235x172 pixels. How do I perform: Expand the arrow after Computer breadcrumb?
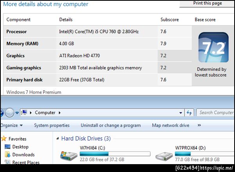click(x=60, y=113)
